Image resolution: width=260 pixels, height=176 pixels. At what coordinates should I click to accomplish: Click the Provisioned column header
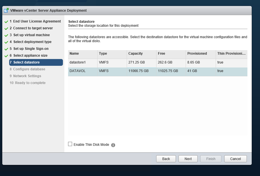pyautogui.click(x=200, y=54)
